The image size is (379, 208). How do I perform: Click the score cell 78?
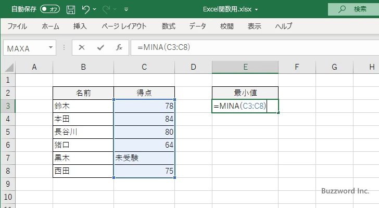pos(144,106)
